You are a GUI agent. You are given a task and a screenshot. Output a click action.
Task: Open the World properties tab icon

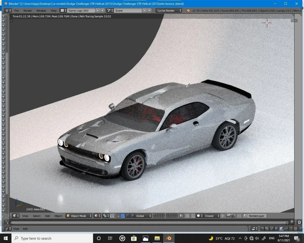276,229
